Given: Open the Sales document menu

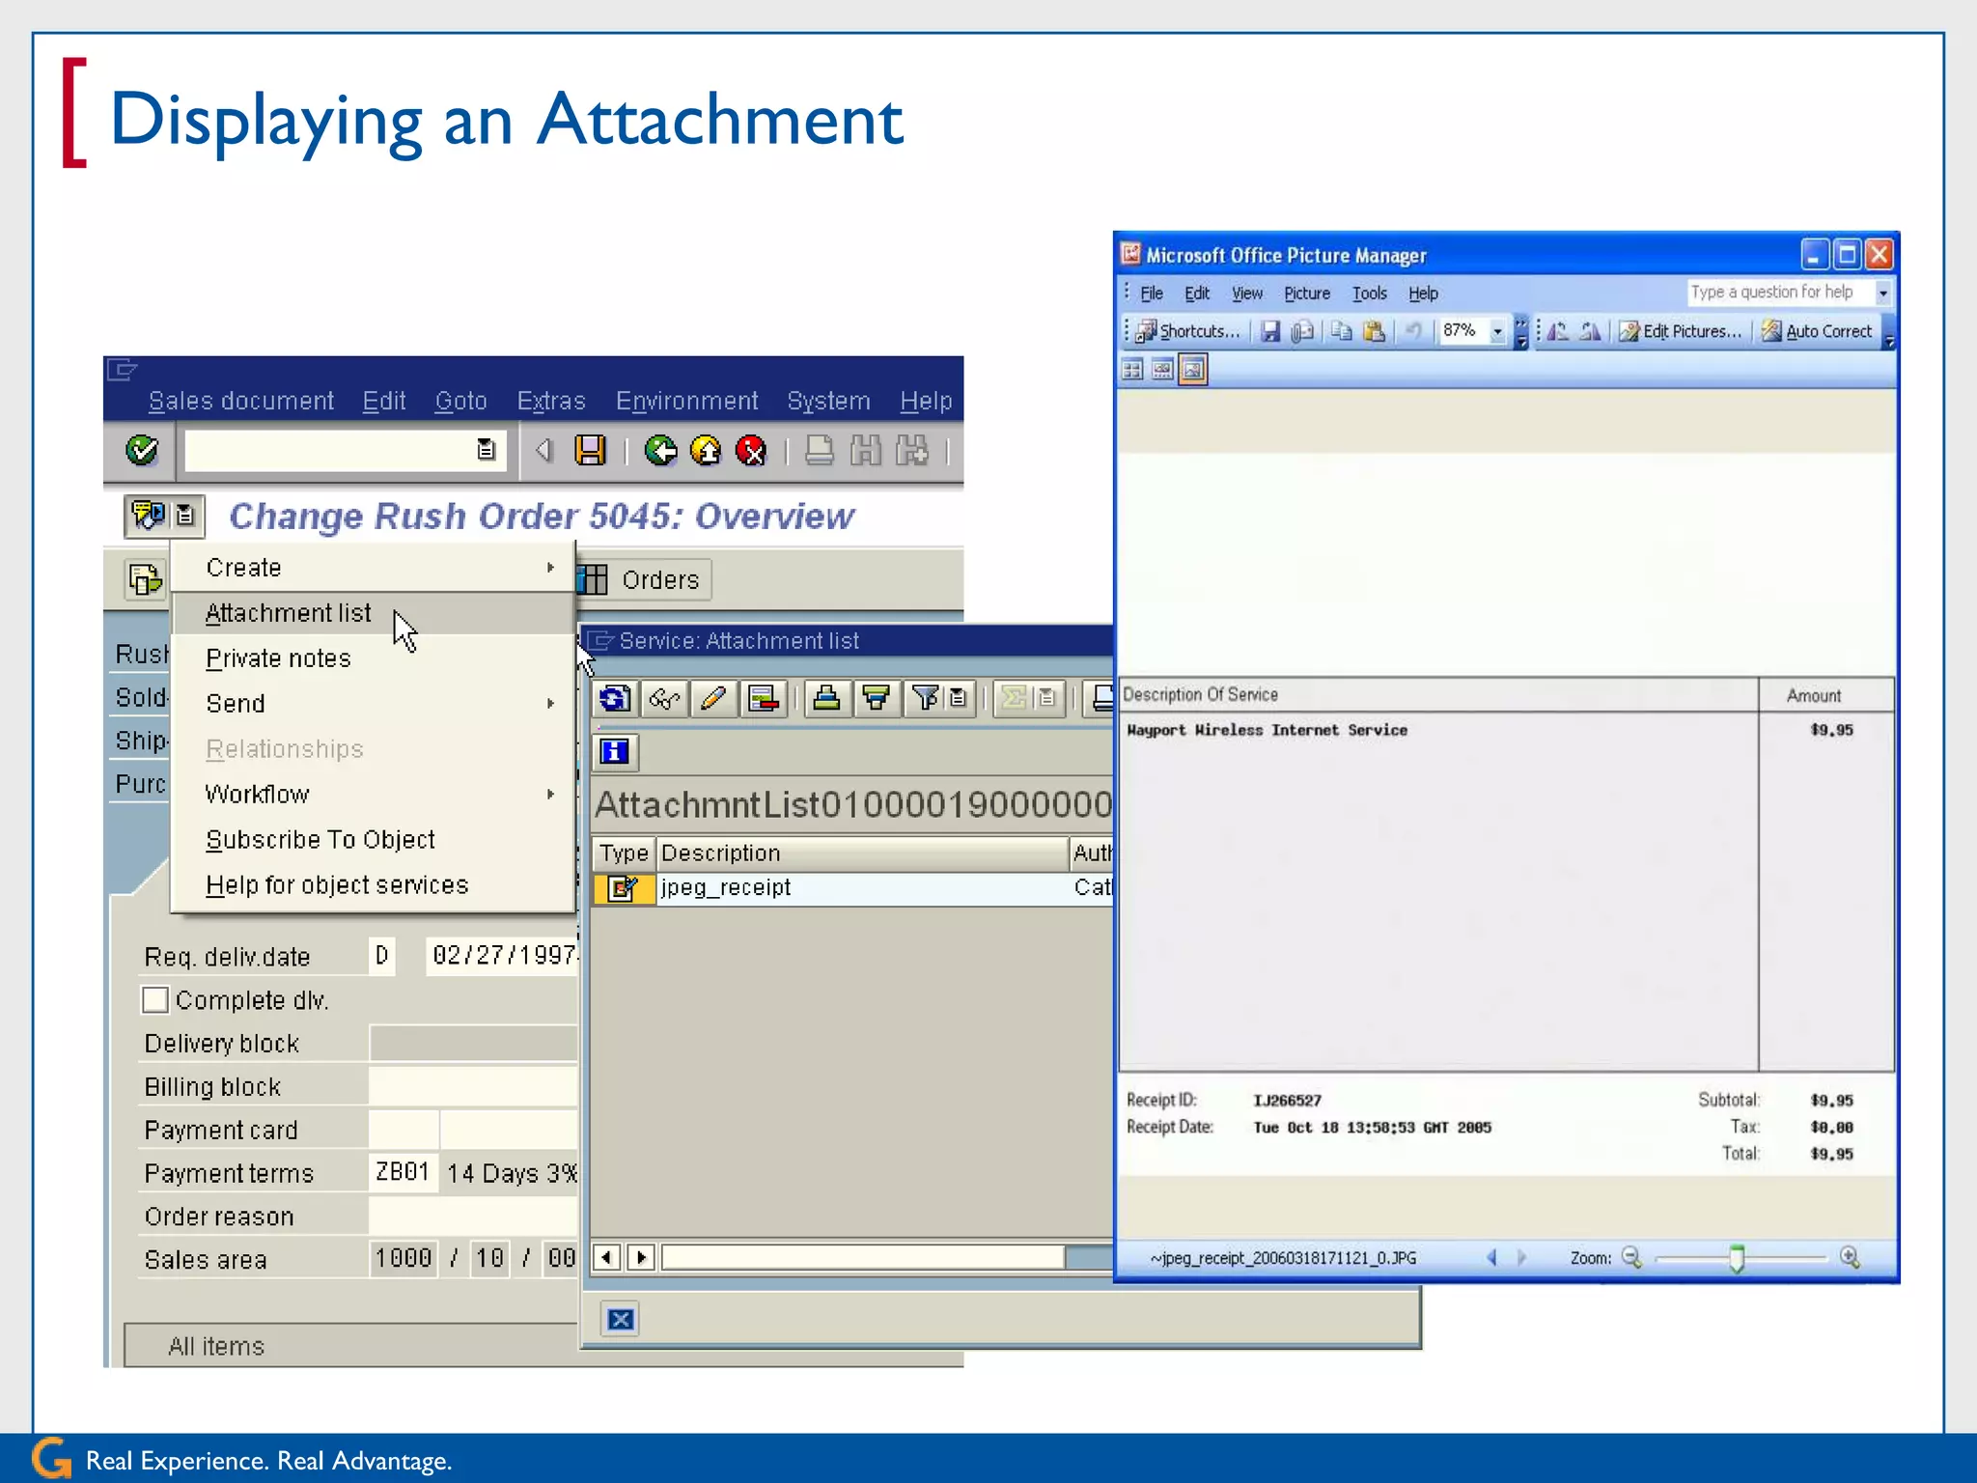Looking at the screenshot, I should (x=241, y=401).
